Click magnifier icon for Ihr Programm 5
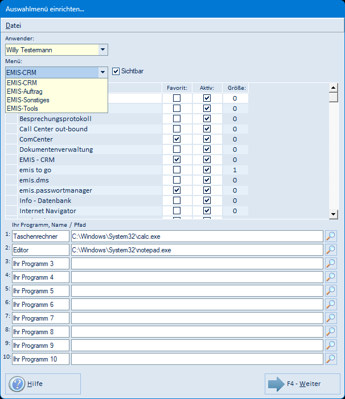This screenshot has width=345, height=399. (331, 290)
